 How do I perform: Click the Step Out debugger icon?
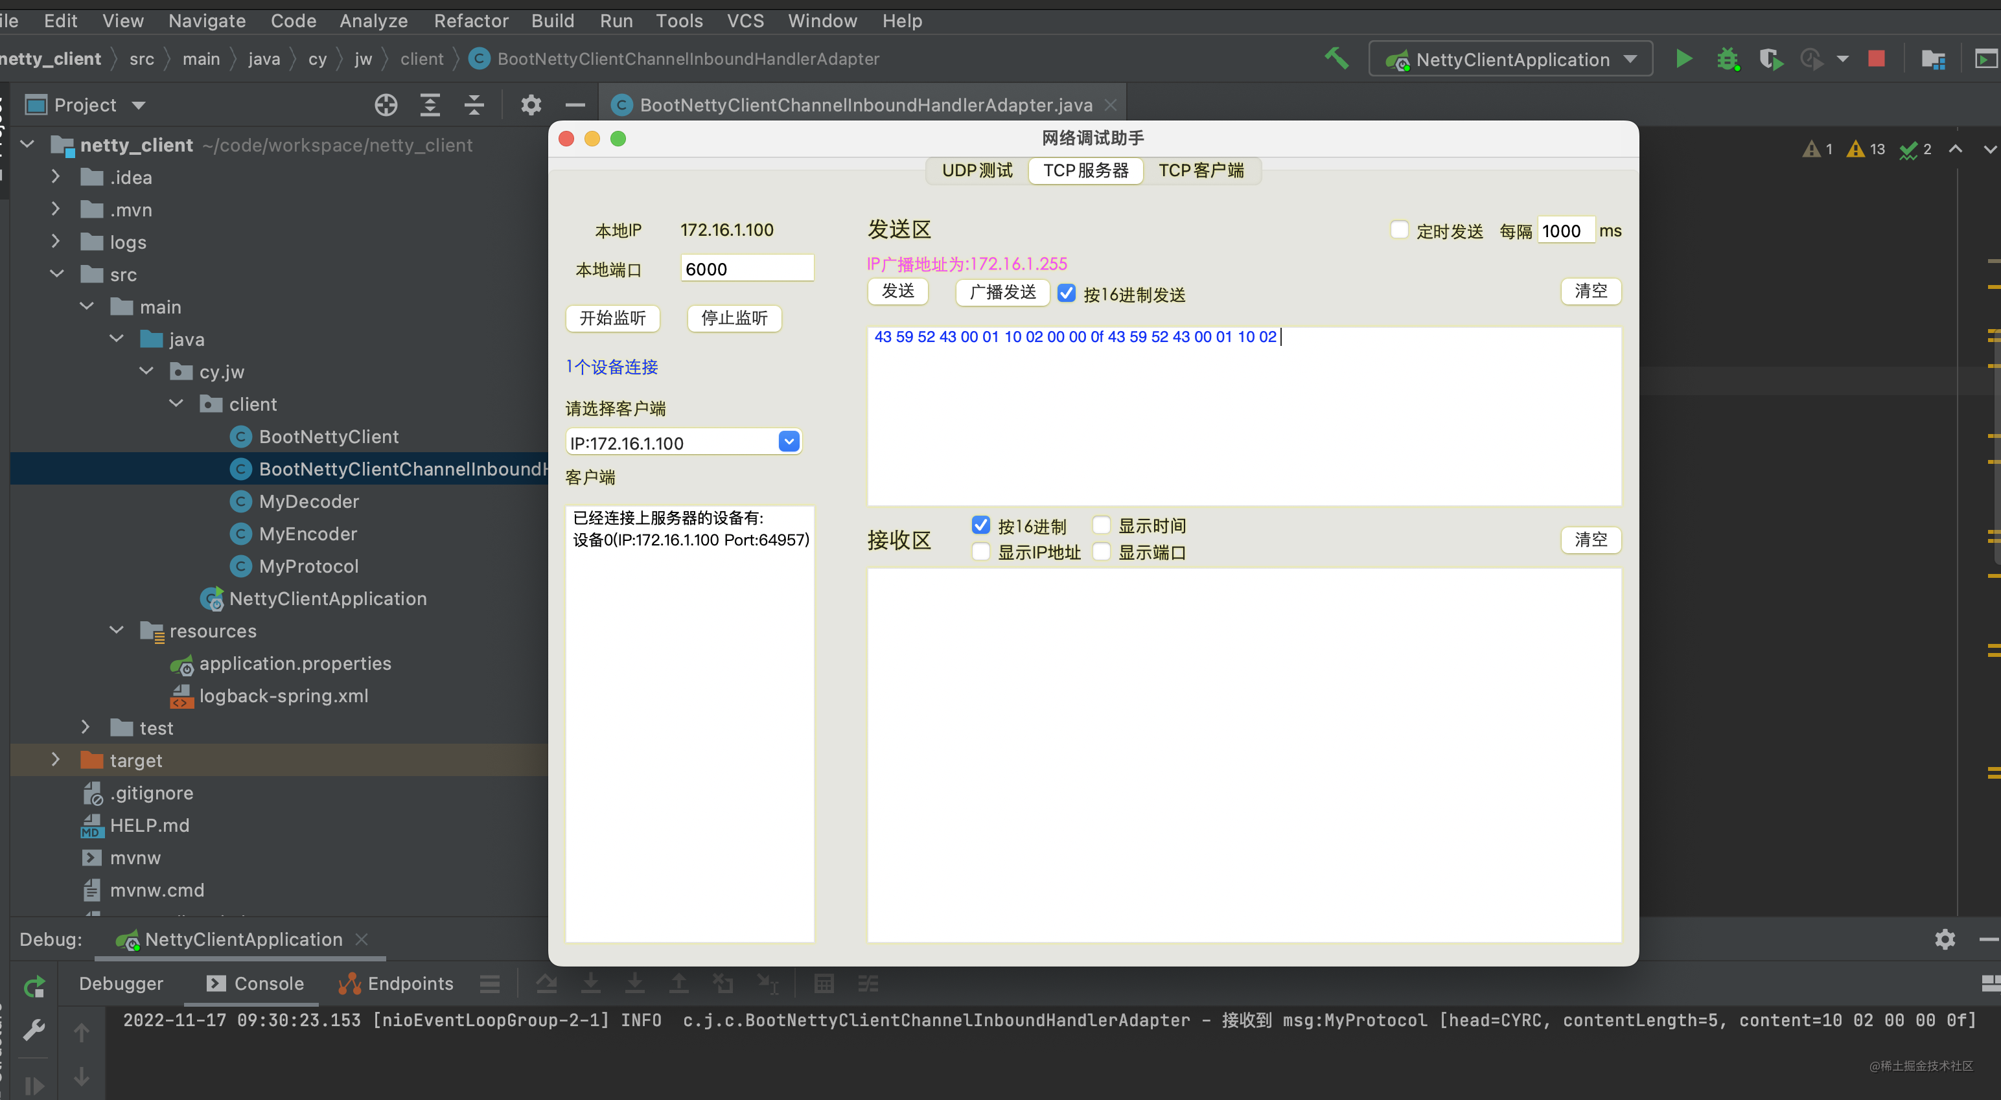click(x=679, y=983)
